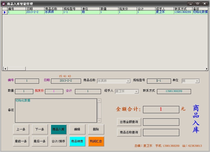
Task: Focus the input next to 出售金额查询
Action: tap(161, 122)
